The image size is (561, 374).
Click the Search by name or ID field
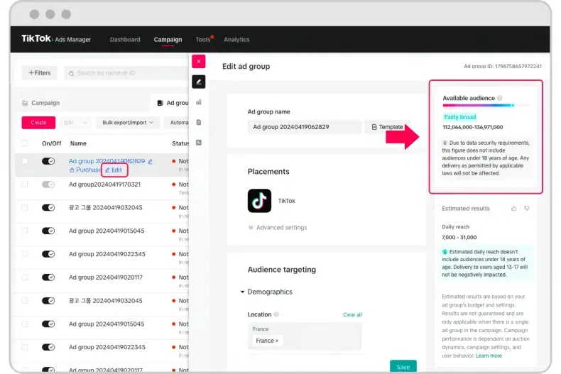coord(126,73)
